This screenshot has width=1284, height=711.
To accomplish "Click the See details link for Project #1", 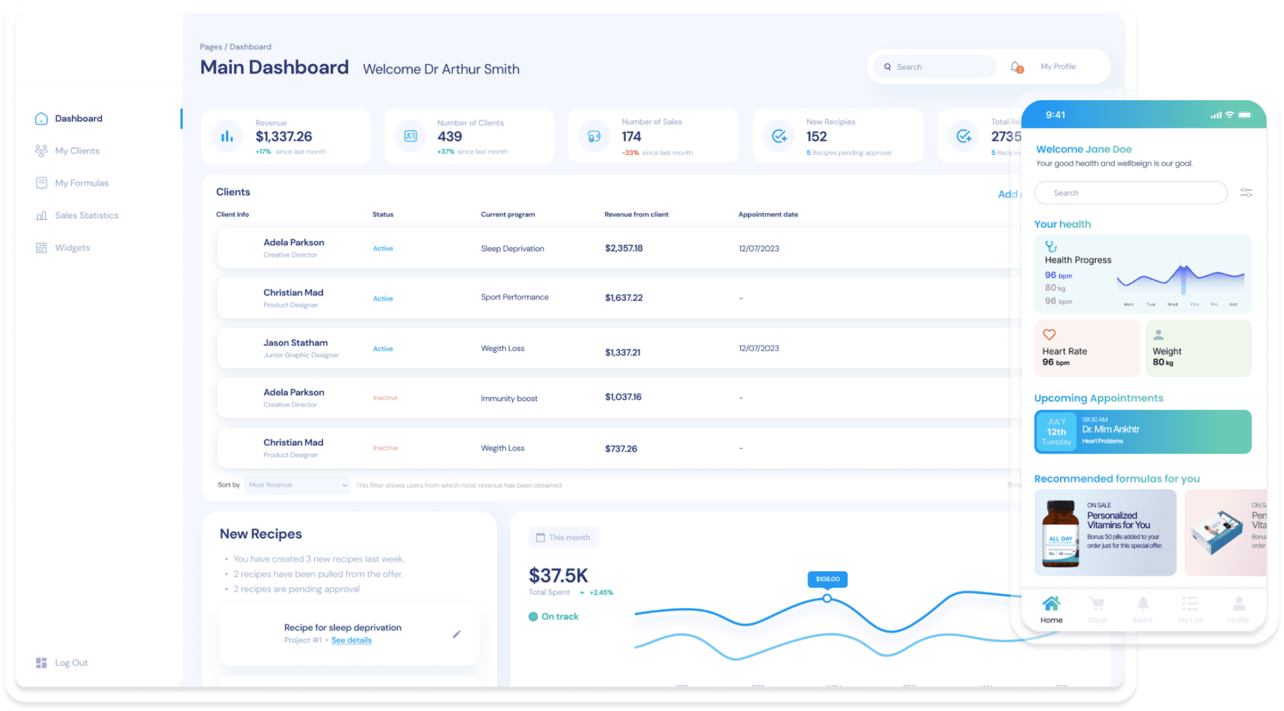I will click(x=351, y=640).
